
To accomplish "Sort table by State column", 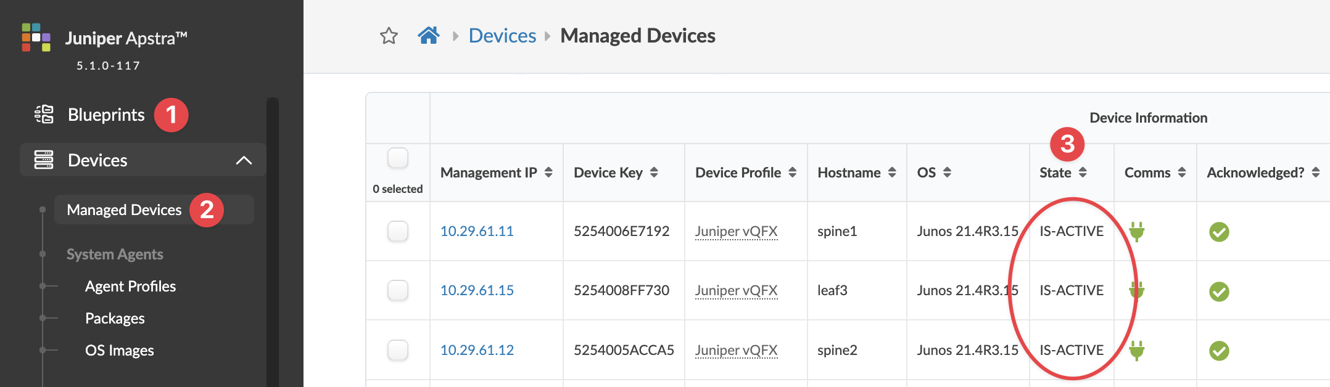I will 1083,173.
